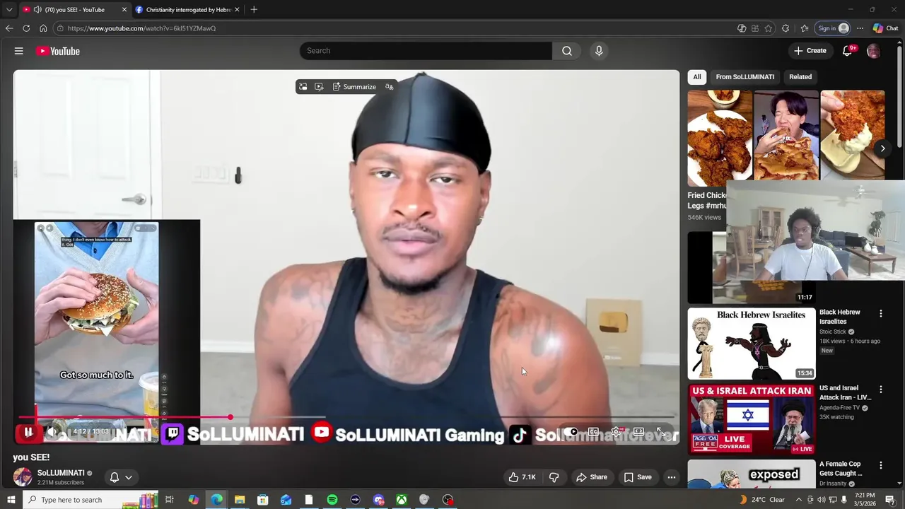This screenshot has width=905, height=509.
Task: Select the All filter chip
Action: [697, 76]
